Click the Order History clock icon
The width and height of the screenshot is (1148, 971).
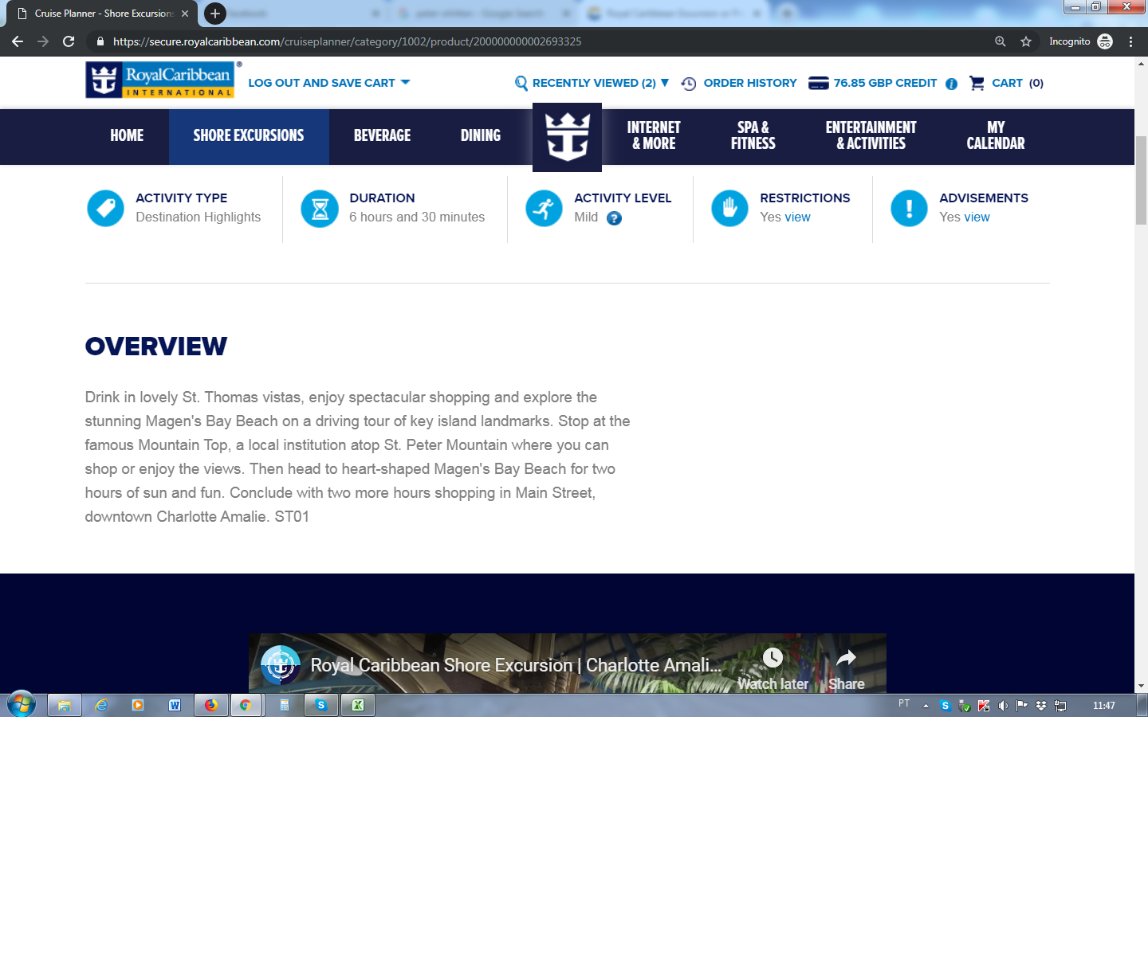689,84
